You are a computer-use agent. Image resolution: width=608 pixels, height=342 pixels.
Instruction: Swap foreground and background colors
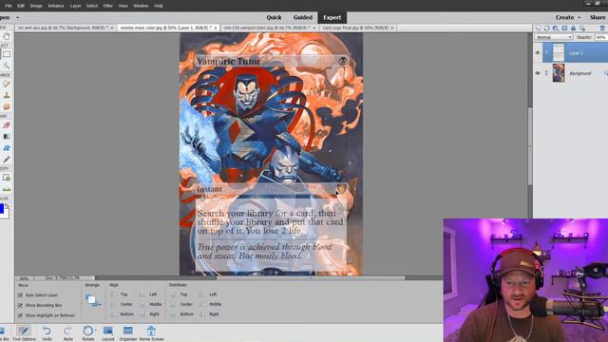(x=7, y=205)
